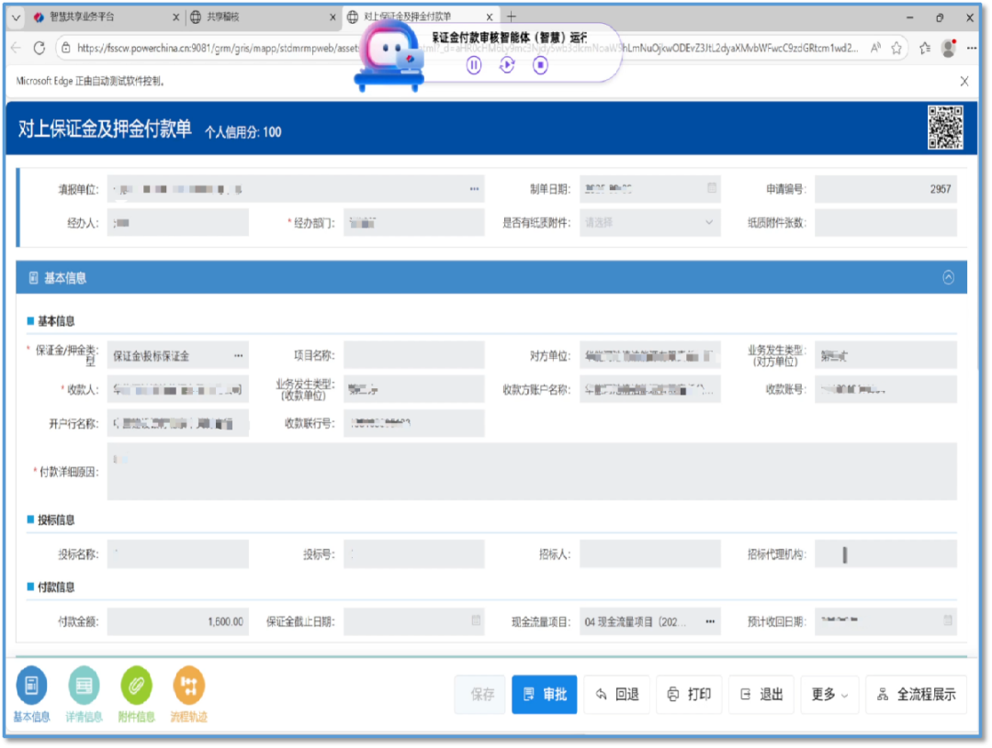
Task: Click the 项目名称 input field
Action: point(413,355)
